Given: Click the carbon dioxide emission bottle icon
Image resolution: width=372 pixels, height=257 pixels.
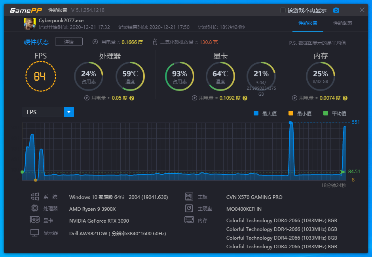Looking at the screenshot, I should click(155, 42).
